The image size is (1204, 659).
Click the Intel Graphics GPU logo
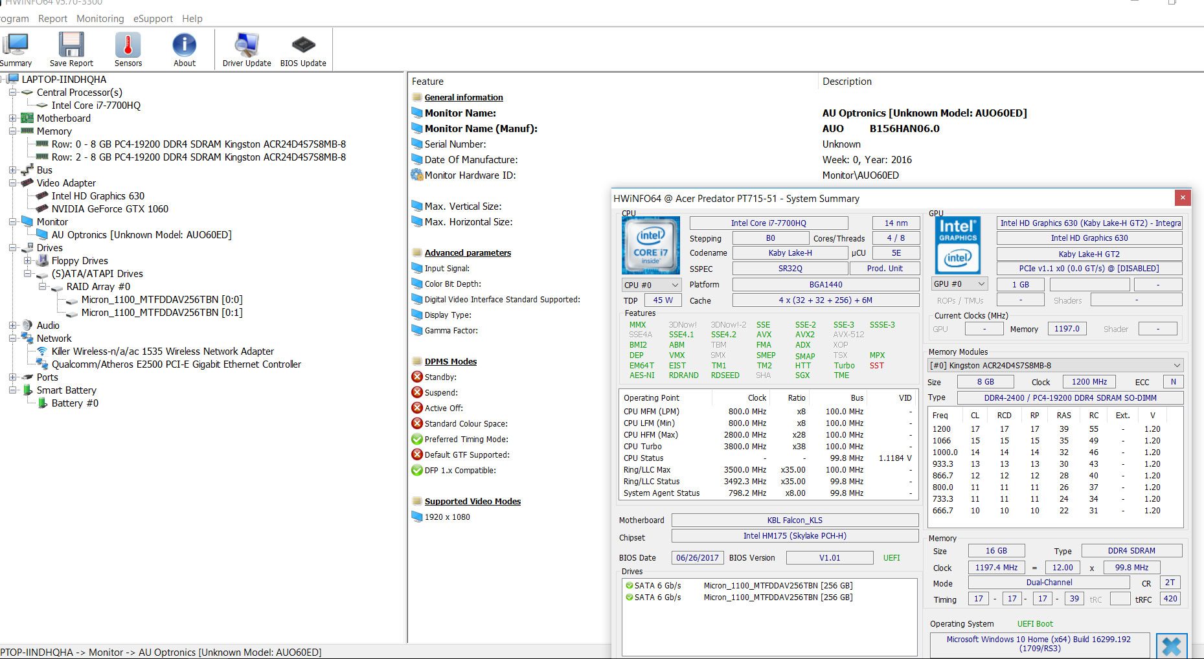[958, 245]
